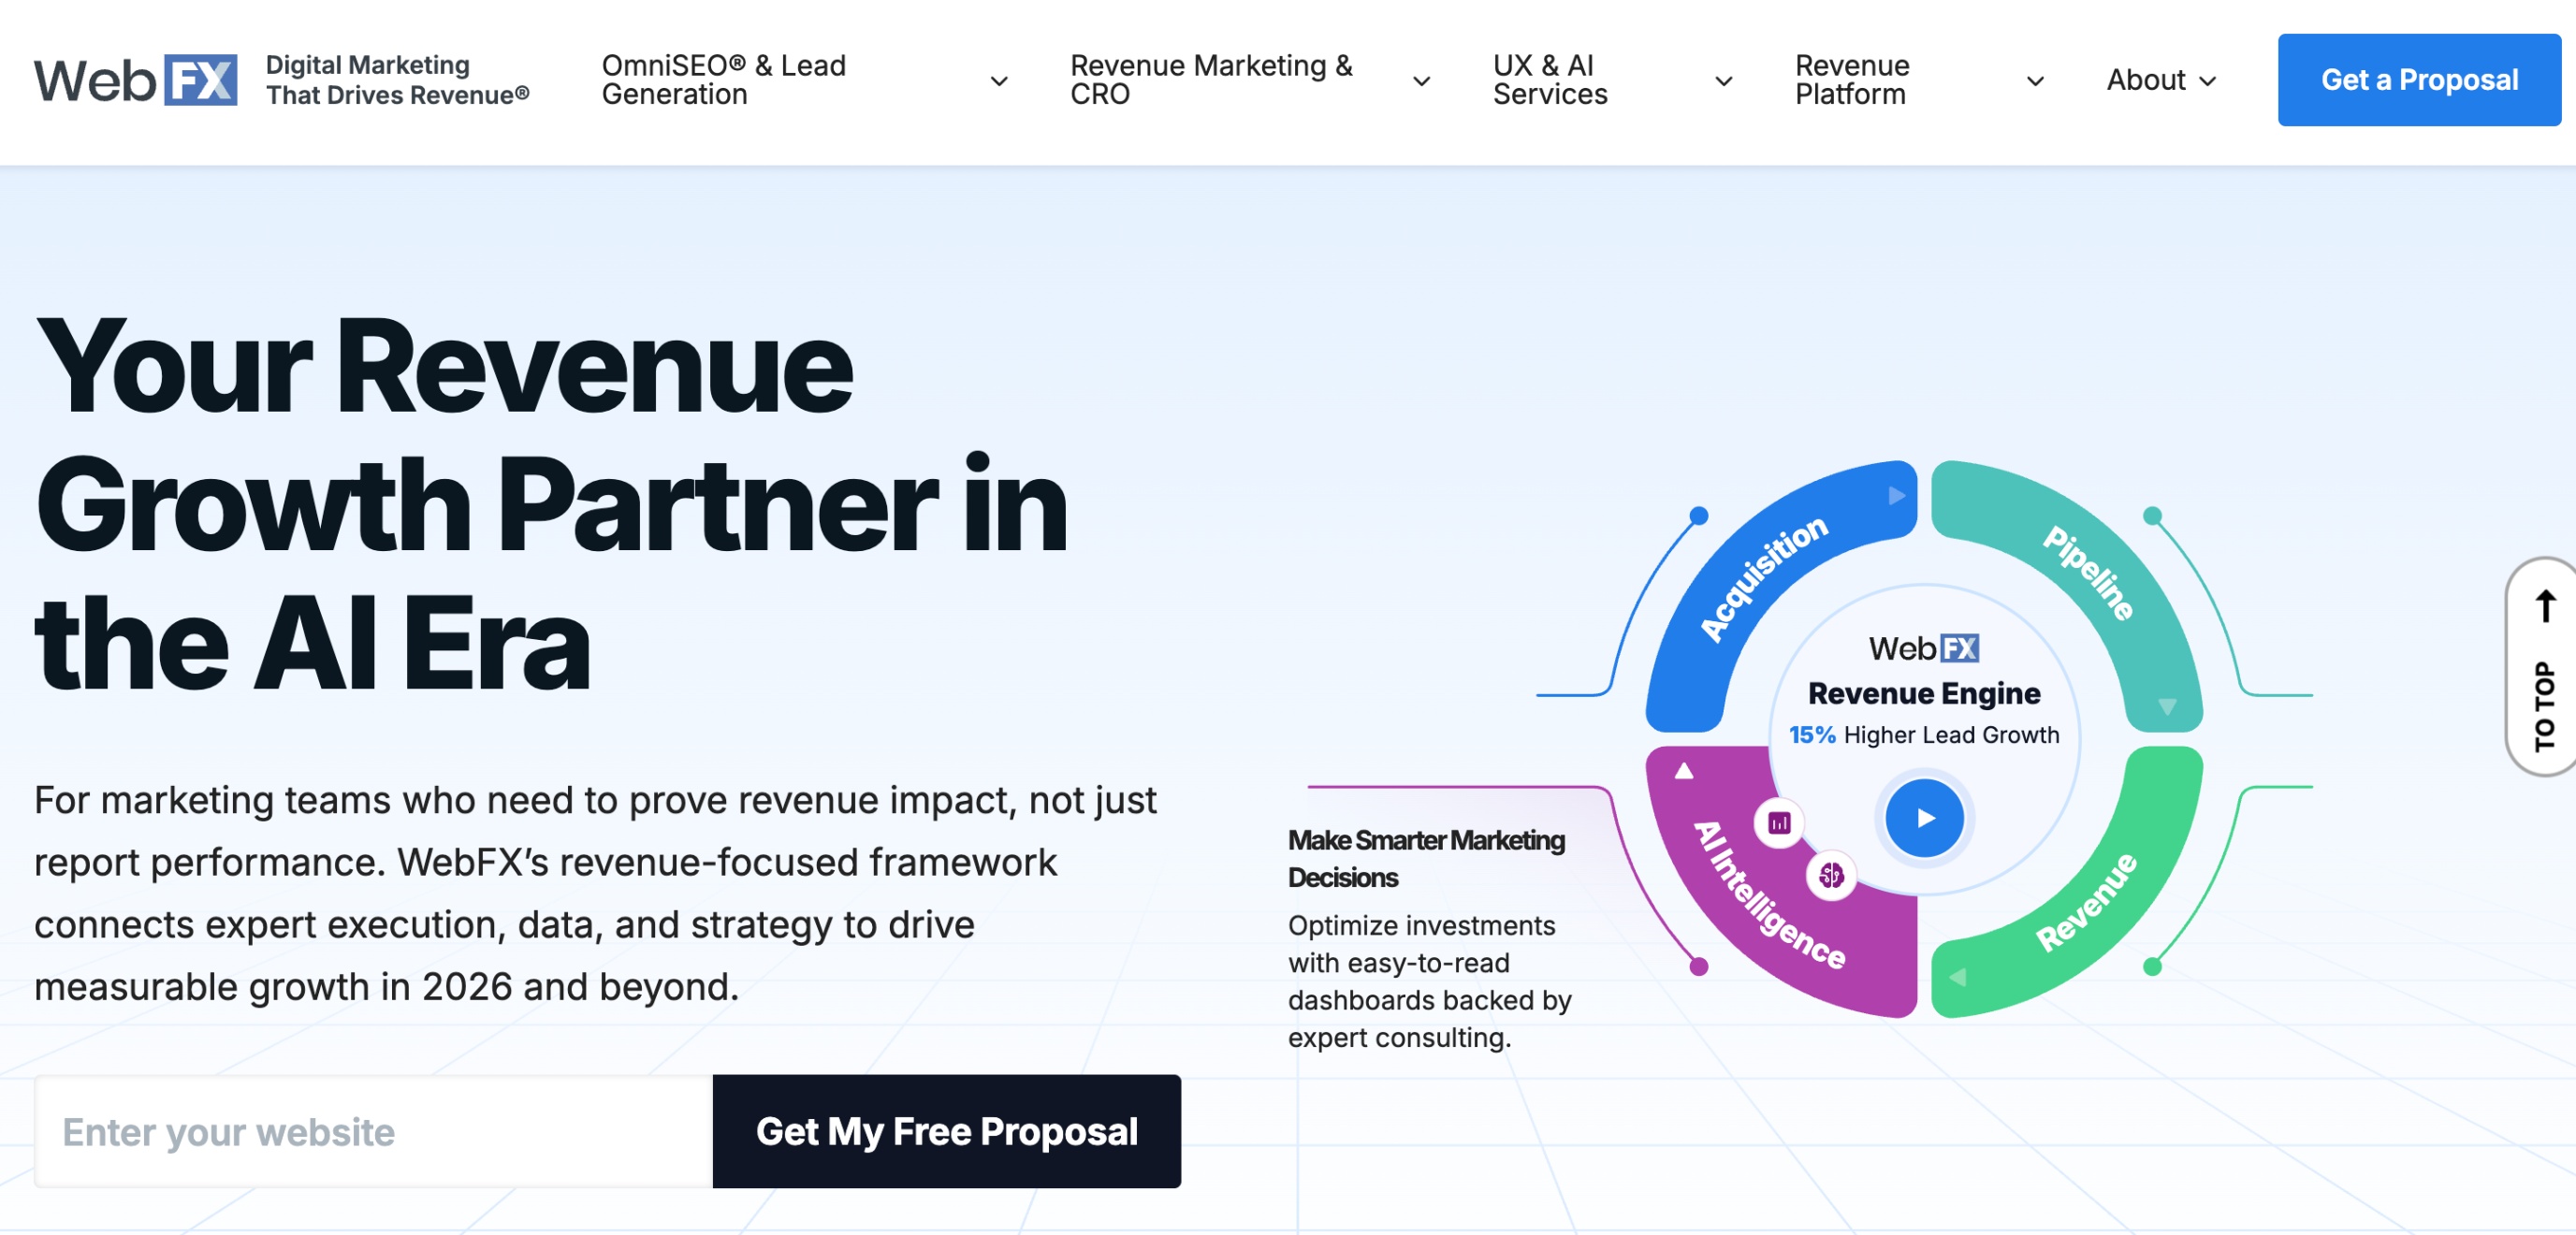
Task: Select the green Revenue wheel segment
Action: tap(2086, 903)
